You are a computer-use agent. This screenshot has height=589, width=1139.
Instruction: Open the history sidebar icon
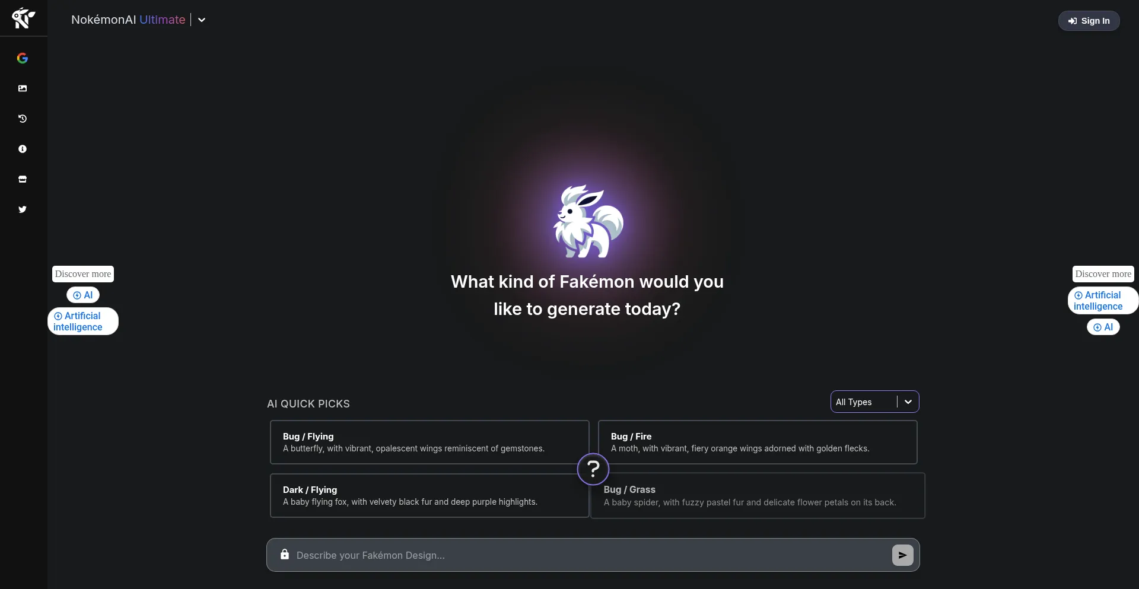[x=23, y=119]
